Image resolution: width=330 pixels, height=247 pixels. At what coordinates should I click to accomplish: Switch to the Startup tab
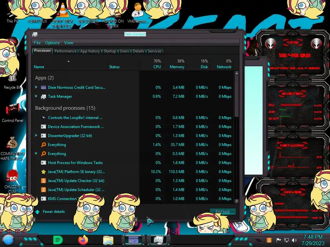coord(110,51)
